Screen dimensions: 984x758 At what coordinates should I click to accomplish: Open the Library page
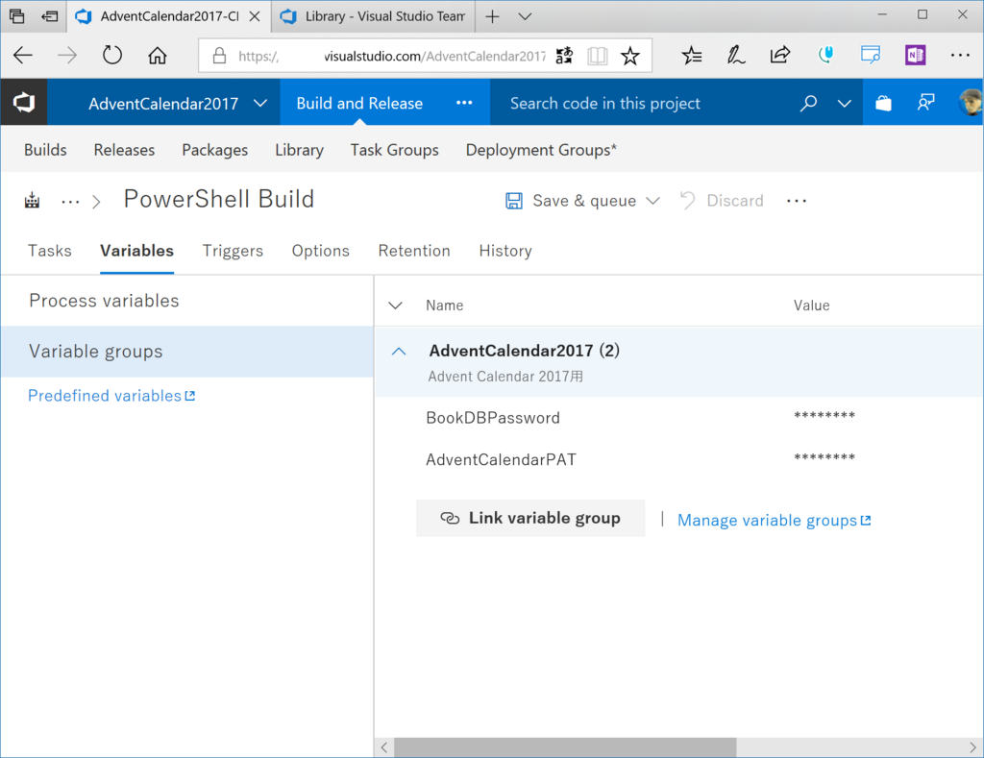coord(300,150)
